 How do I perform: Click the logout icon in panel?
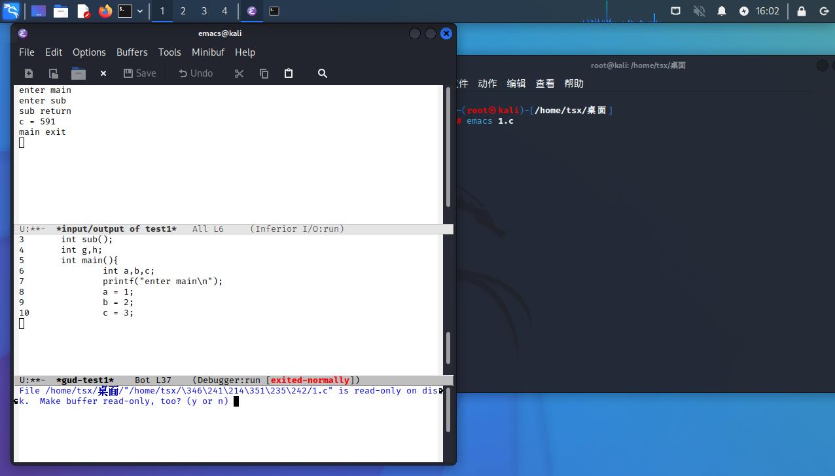(824, 11)
